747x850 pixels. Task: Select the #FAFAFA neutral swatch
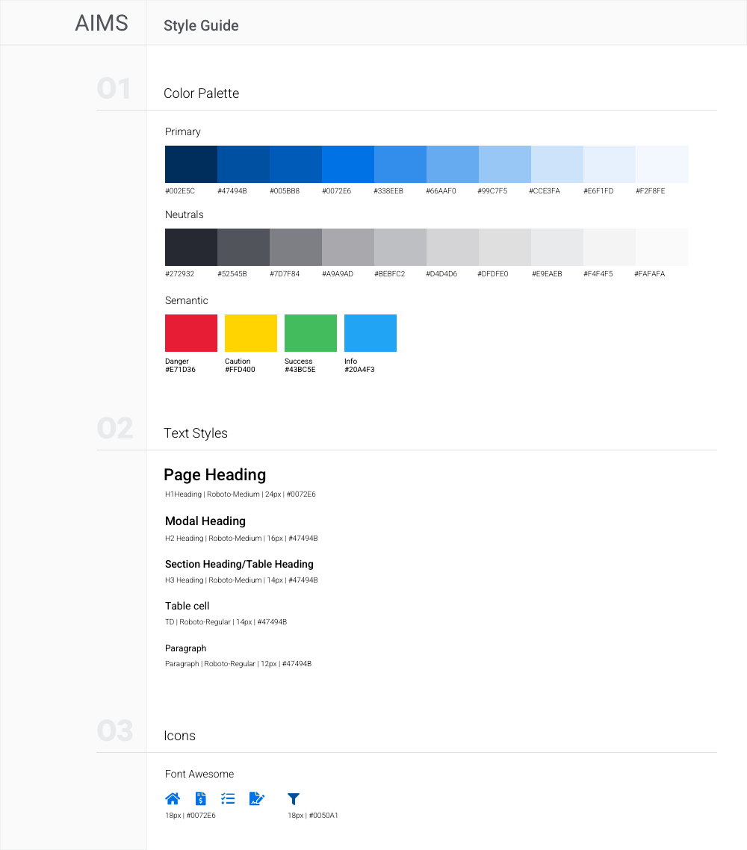point(661,246)
